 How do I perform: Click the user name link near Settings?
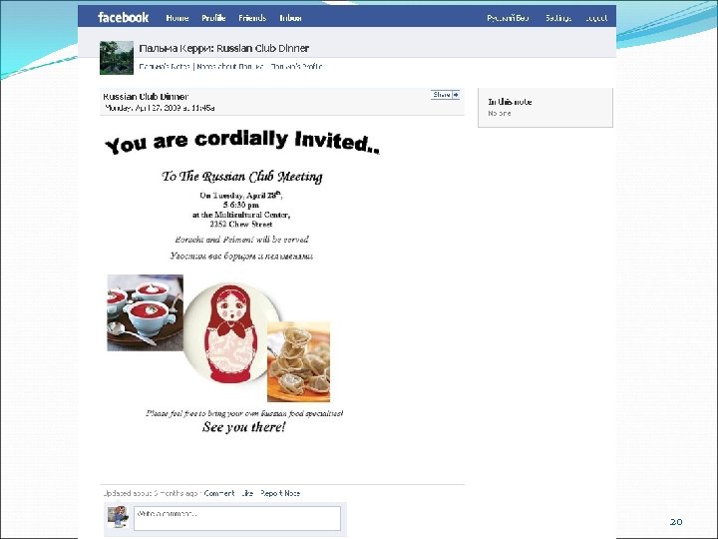point(508,18)
